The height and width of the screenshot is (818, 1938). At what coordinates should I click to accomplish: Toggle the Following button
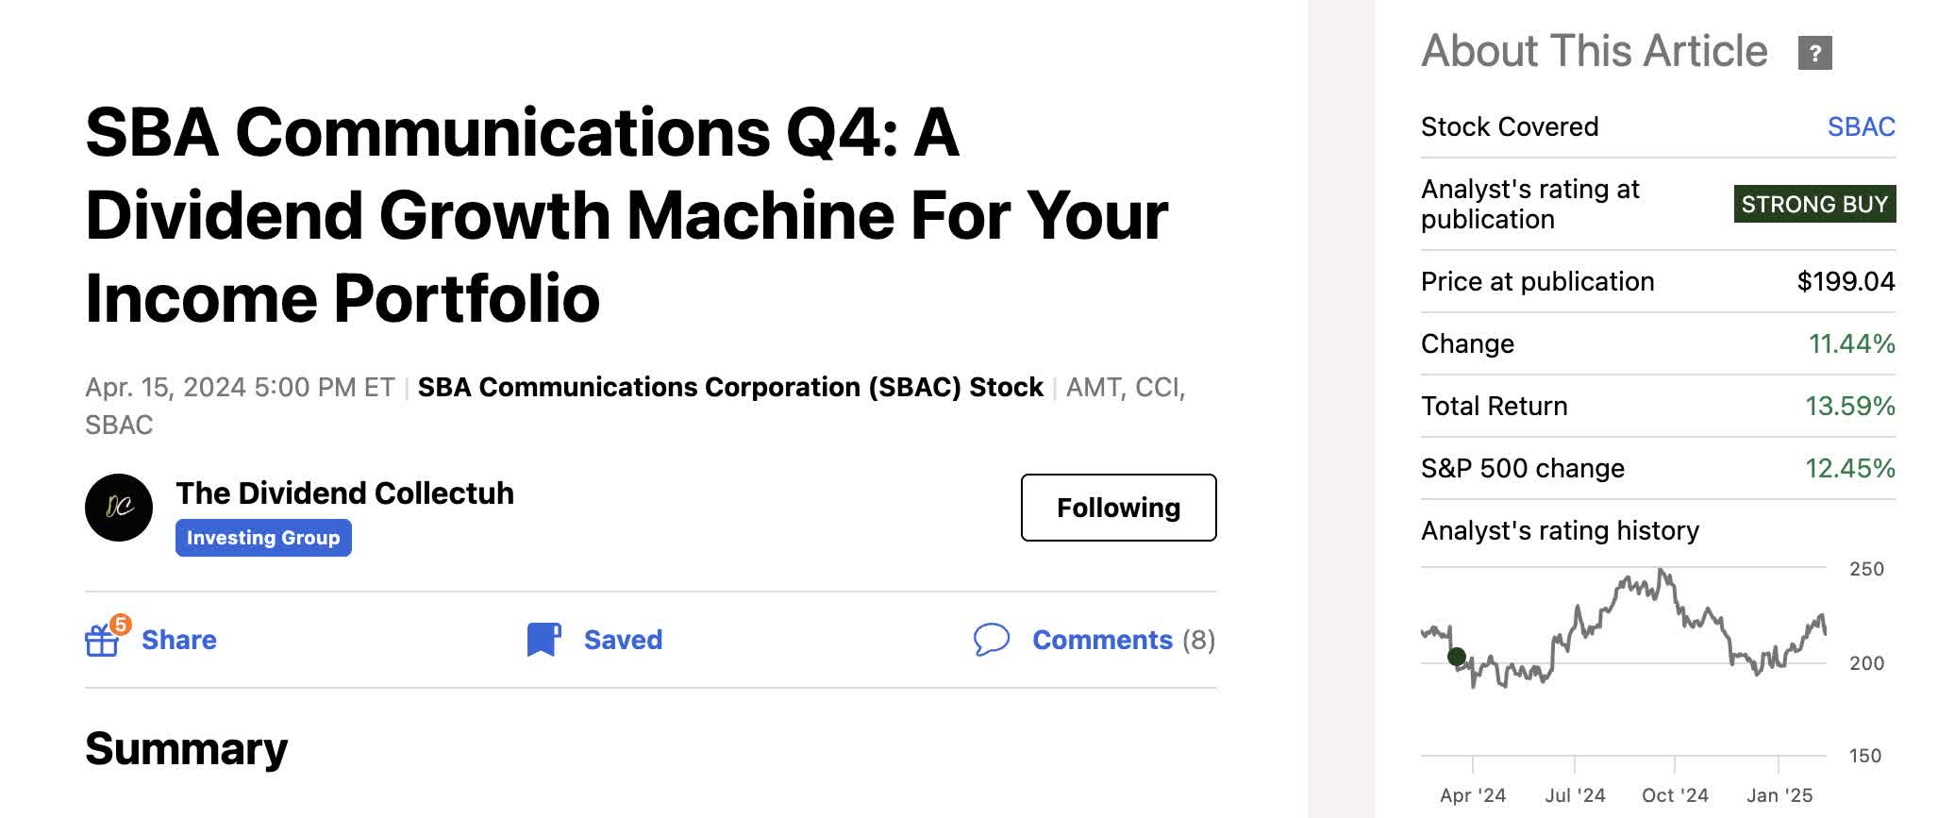1118,508
